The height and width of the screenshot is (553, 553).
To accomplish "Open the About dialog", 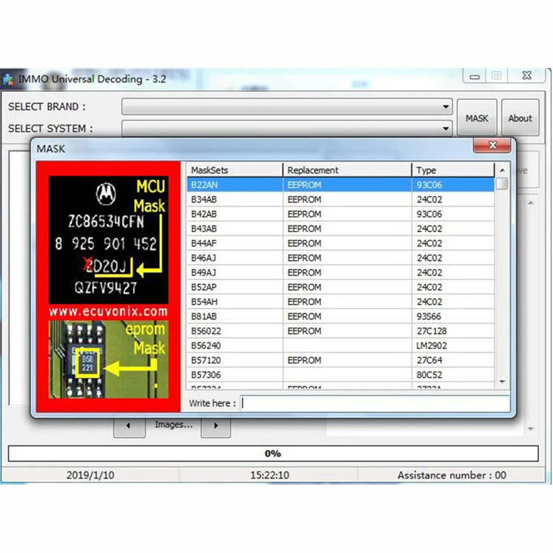I will point(519,118).
